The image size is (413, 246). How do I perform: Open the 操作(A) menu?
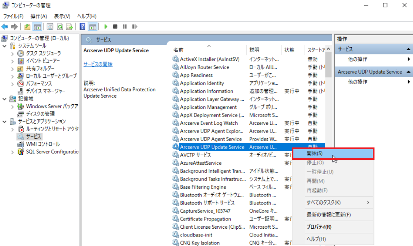click(x=39, y=16)
